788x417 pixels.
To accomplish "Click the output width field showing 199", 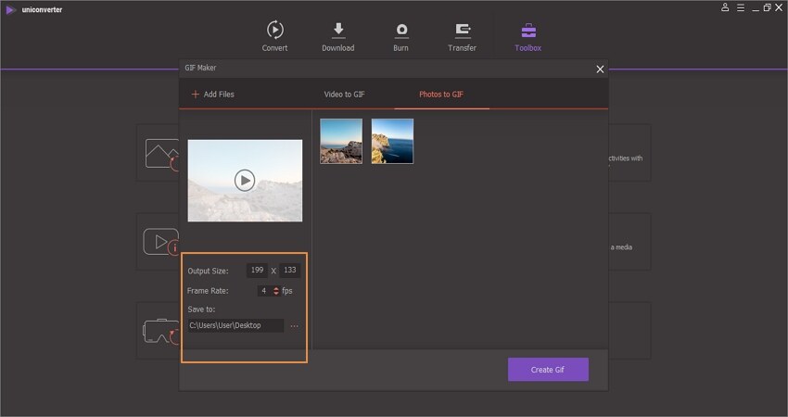I will click(257, 271).
